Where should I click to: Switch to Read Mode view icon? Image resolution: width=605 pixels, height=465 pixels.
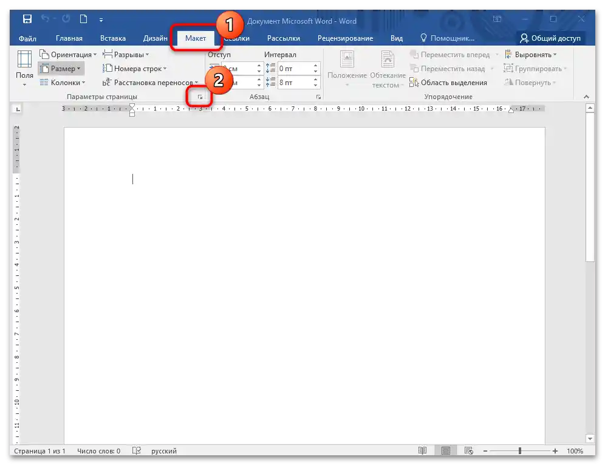coord(423,450)
